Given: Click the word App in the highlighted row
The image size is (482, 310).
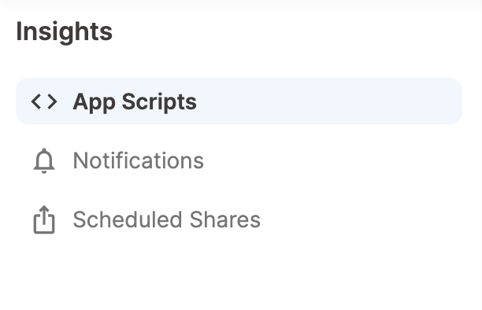Looking at the screenshot, I should [x=94, y=103].
